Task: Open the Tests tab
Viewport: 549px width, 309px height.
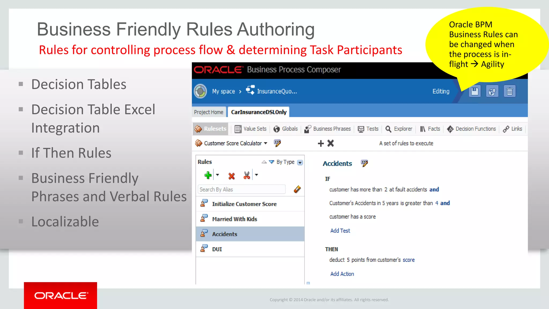Action: click(x=368, y=129)
